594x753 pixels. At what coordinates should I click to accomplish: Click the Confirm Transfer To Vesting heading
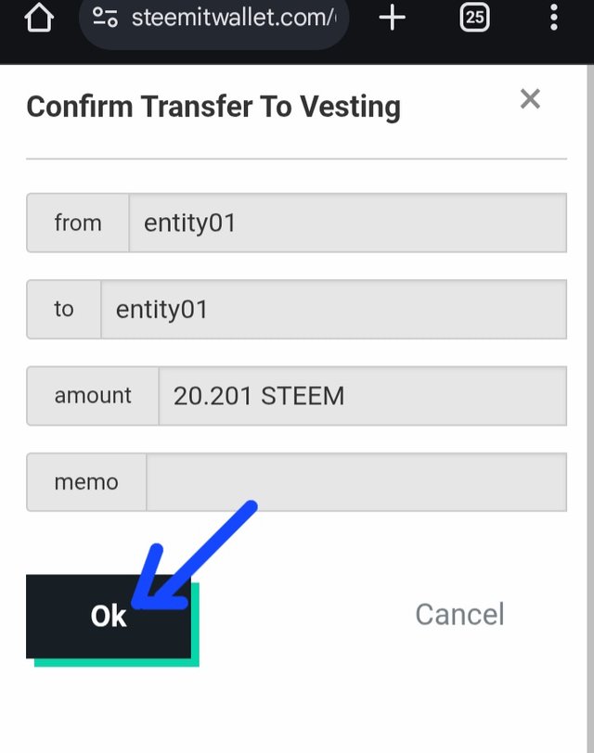coord(213,107)
